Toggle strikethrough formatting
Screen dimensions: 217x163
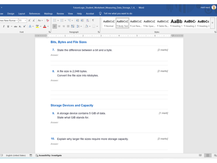[x=16, y=26]
